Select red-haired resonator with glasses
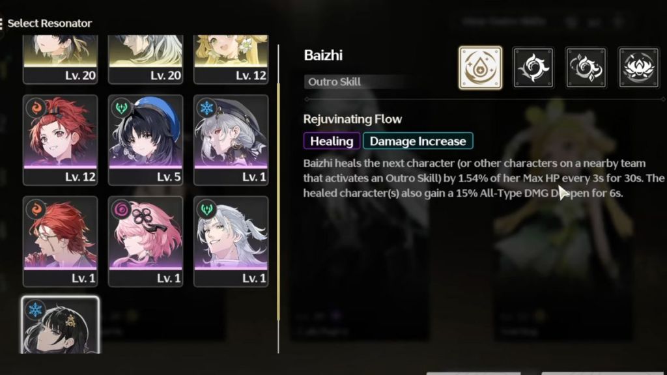This screenshot has height=375, width=667. pos(61,242)
